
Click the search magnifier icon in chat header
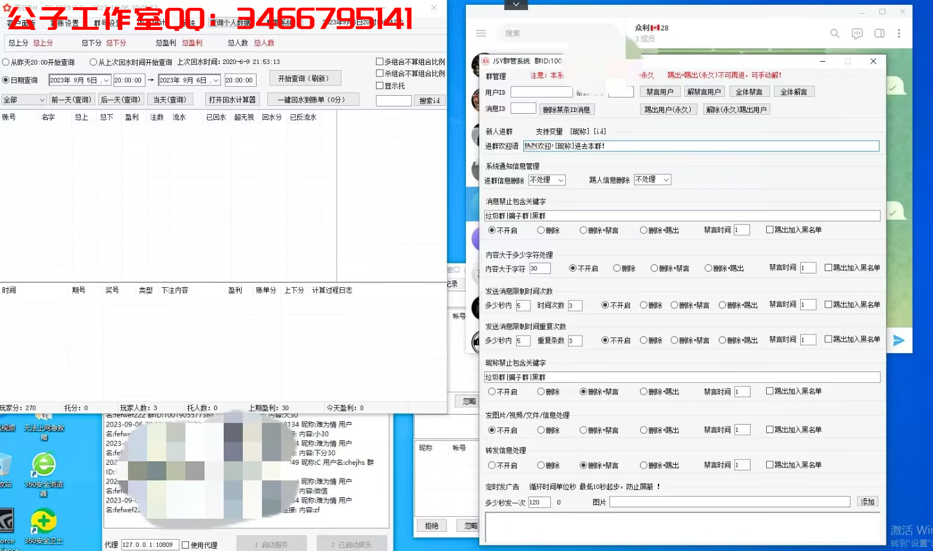[x=835, y=34]
